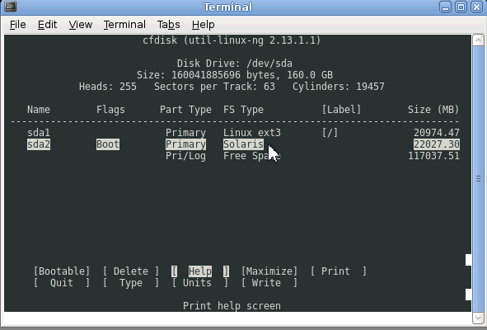The height and width of the screenshot is (330, 487).
Task: Click the vertical scrollbar handle
Action: point(478,179)
